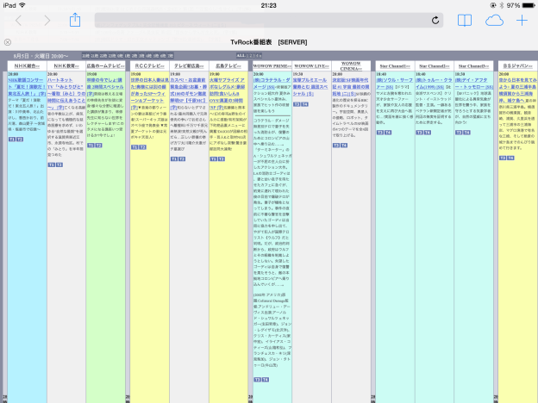Open the Safari bookmarks book icon
The image size is (538, 403).
pos(465,21)
